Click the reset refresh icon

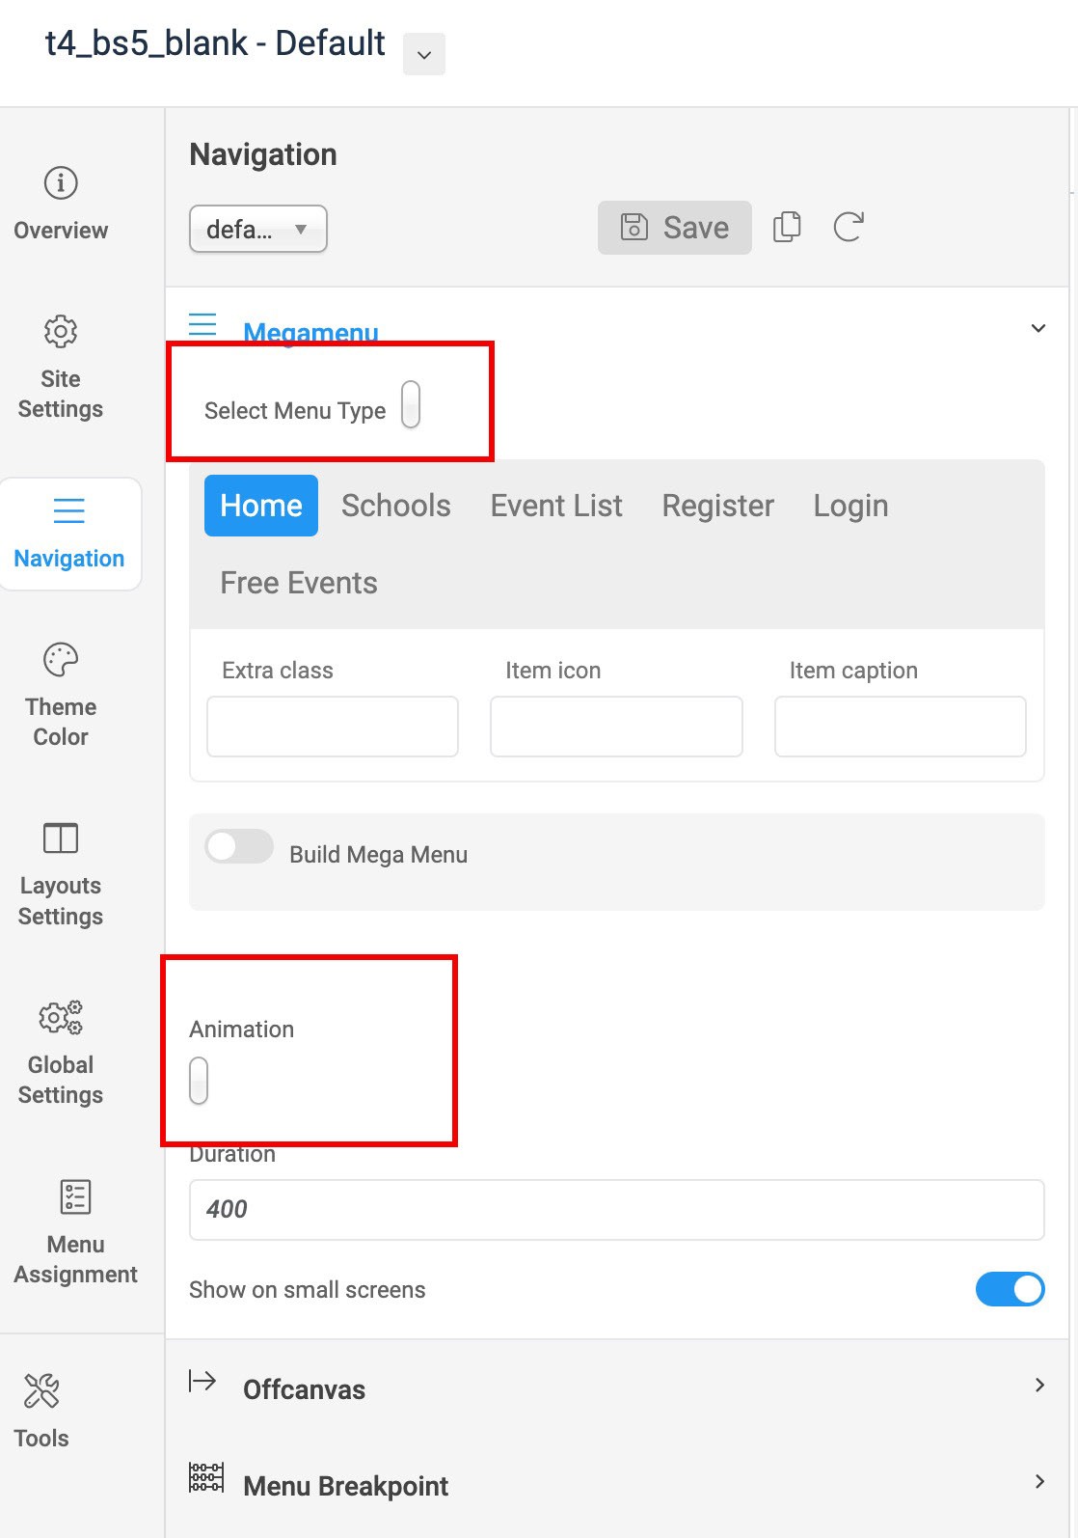(848, 227)
